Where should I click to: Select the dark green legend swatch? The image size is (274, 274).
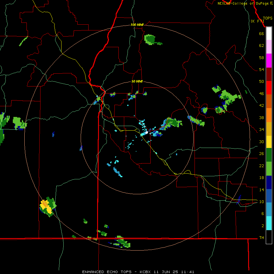click(269, 155)
